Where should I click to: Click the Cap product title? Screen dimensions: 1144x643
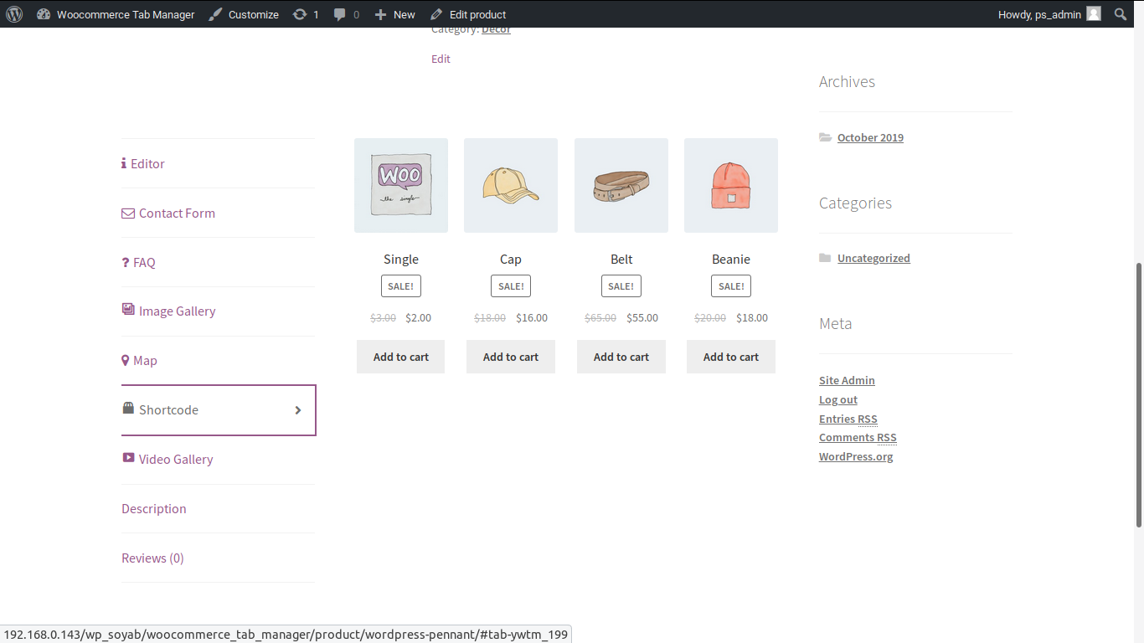coord(511,260)
